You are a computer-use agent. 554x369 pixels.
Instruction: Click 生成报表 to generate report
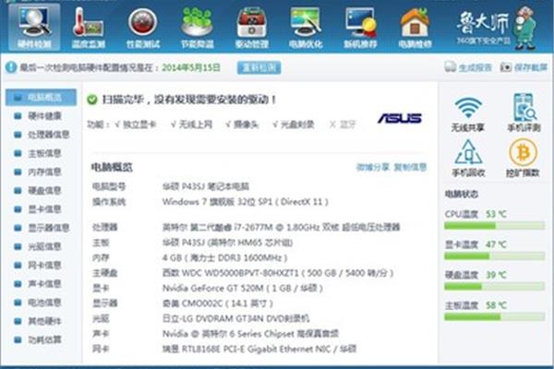(468, 67)
